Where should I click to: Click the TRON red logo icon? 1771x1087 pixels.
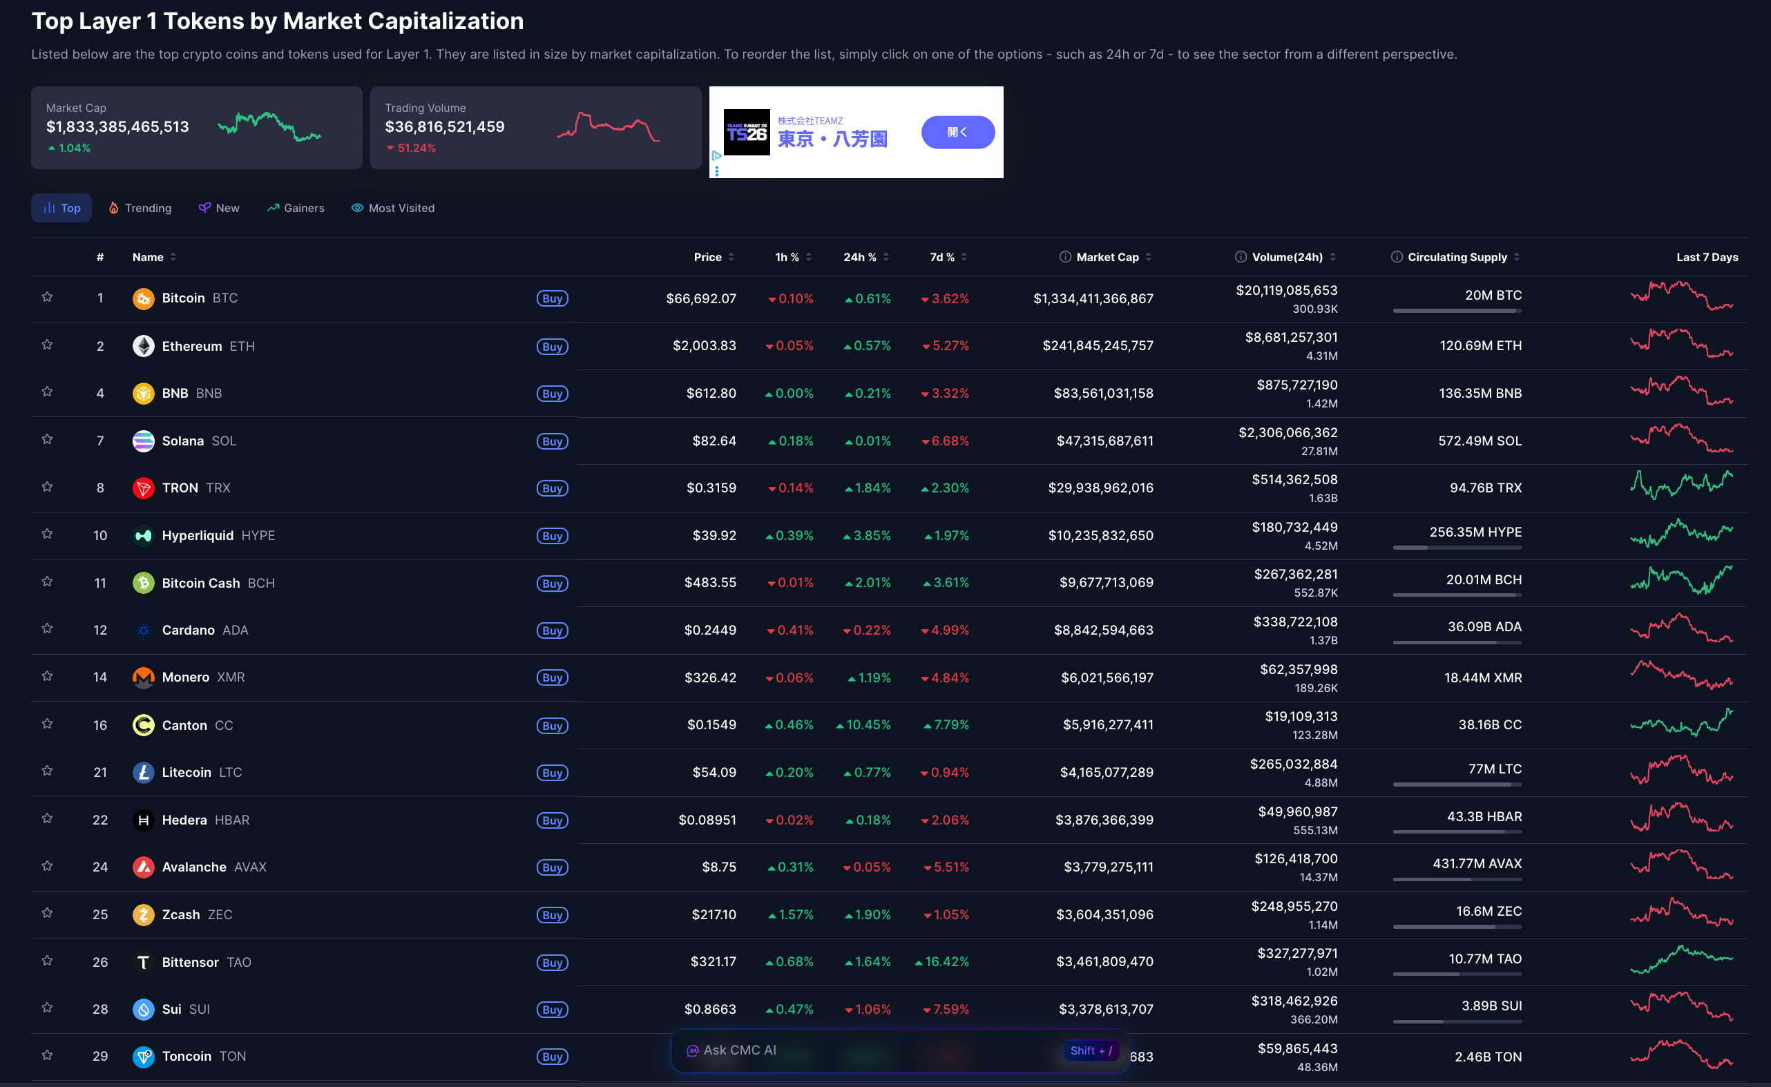point(143,488)
